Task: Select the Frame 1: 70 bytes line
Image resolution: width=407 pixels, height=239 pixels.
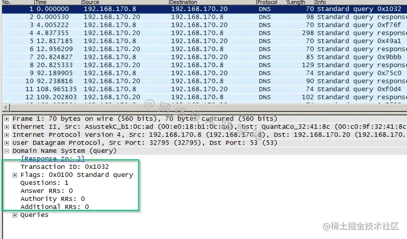Action: [x=145, y=119]
